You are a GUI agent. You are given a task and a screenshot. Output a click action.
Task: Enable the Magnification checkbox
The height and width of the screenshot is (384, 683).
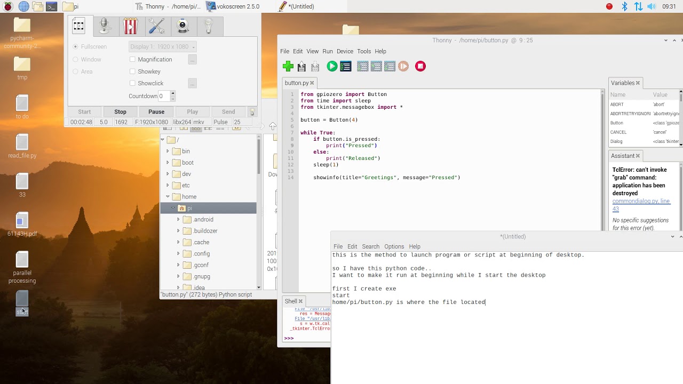[x=132, y=59]
